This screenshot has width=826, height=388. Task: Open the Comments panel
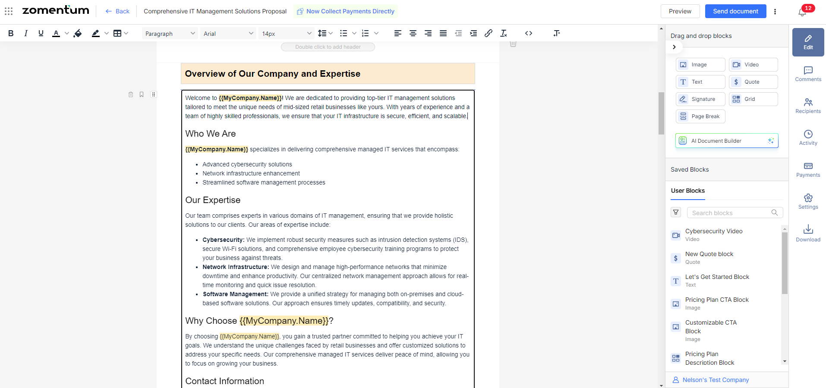click(808, 74)
